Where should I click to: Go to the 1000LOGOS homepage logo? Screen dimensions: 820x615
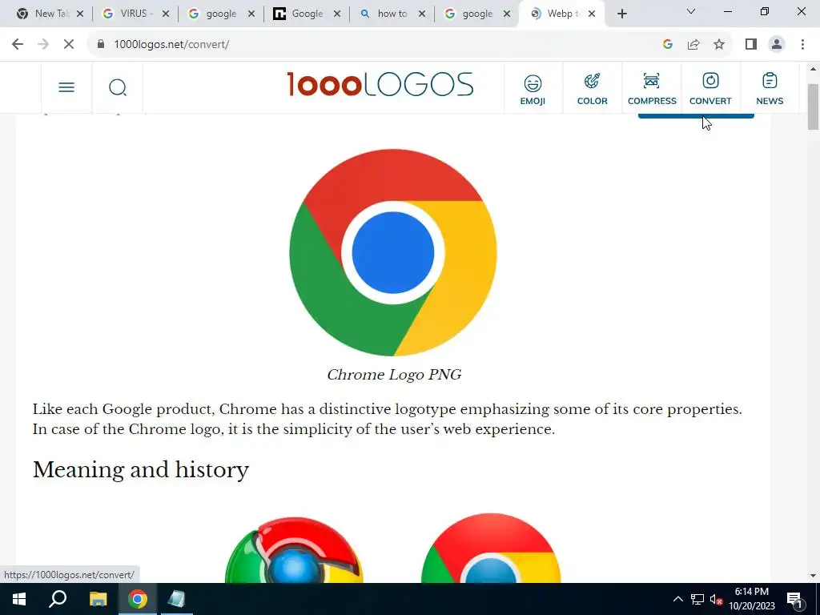pos(380,85)
